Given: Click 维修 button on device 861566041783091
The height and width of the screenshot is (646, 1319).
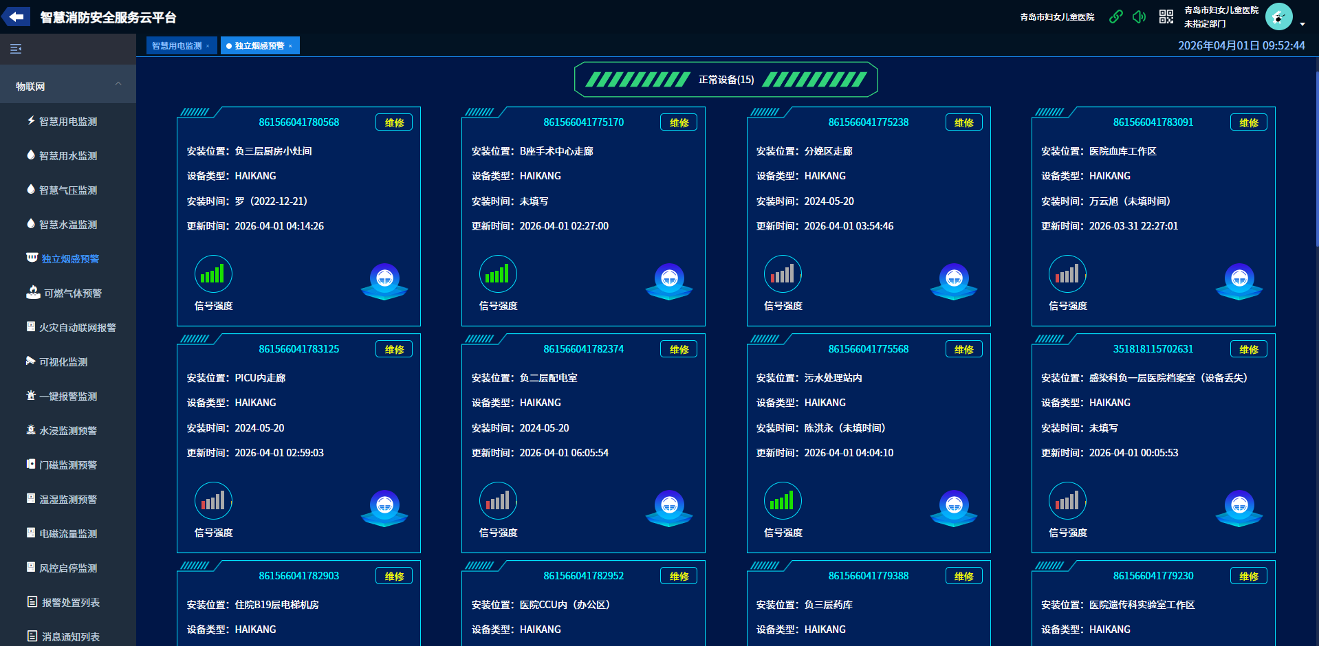Looking at the screenshot, I should coord(1248,122).
